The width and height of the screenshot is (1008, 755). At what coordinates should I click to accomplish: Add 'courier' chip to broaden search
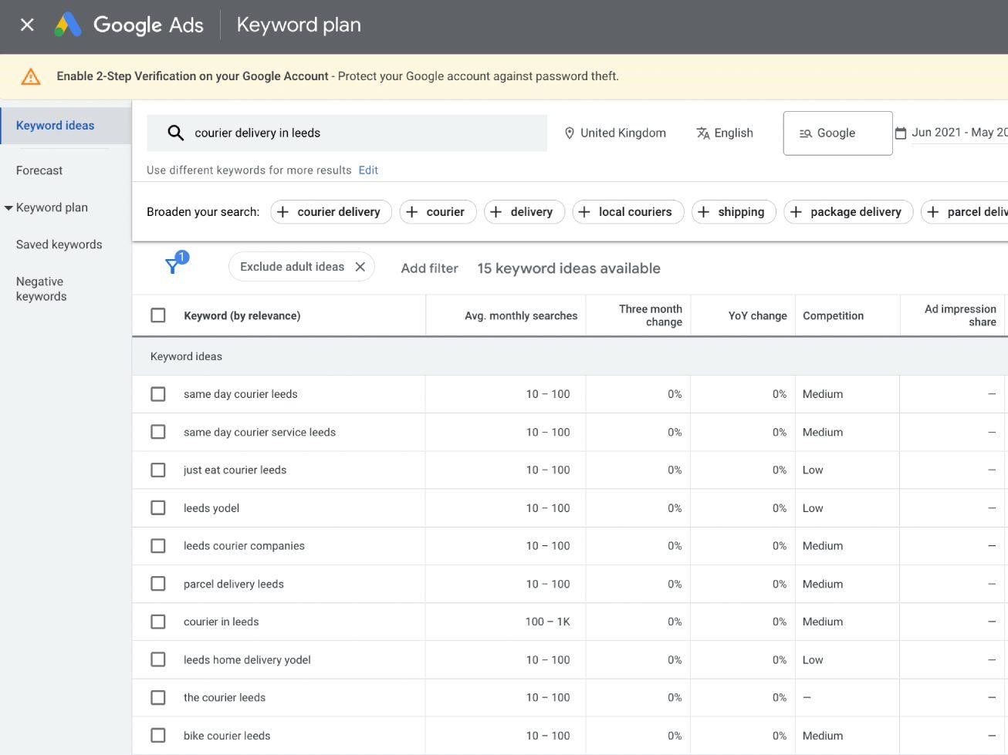438,212
